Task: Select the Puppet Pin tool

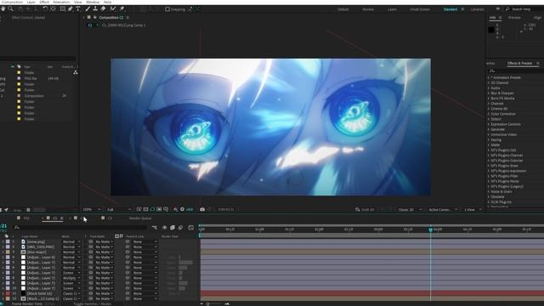Action: (122, 8)
